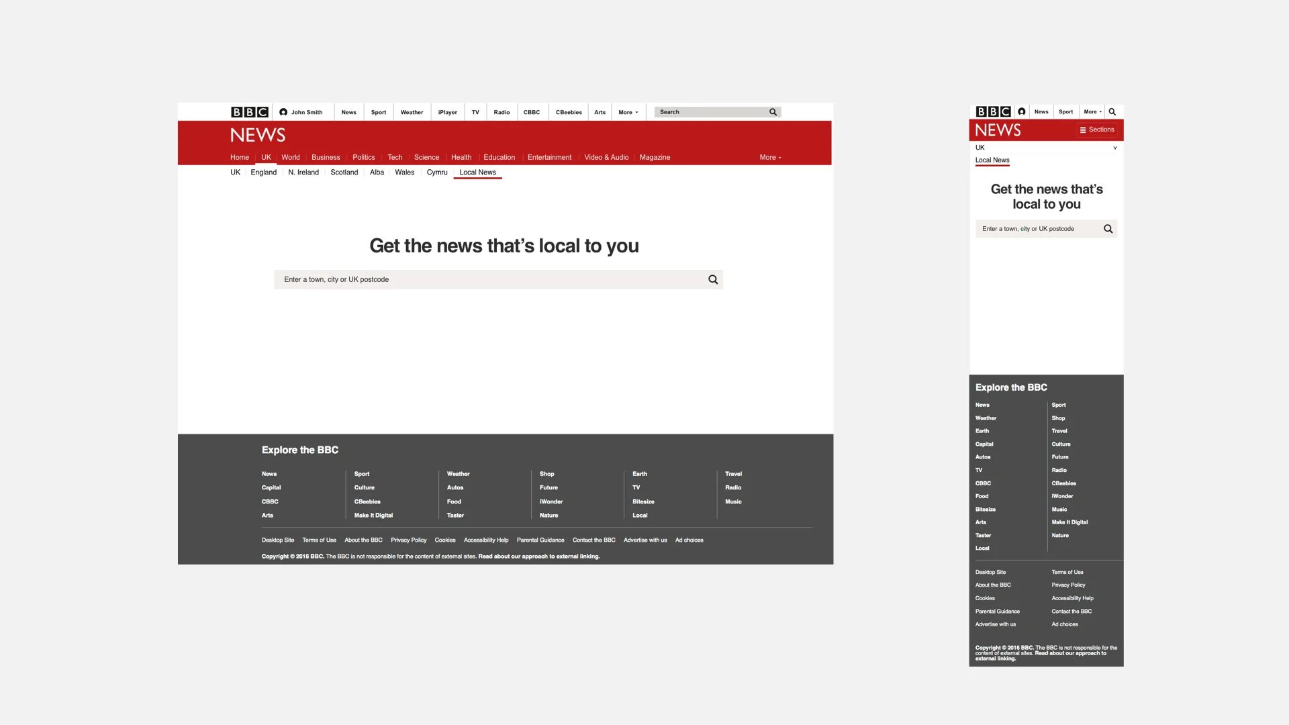1289x725 pixels.
Task: Open the CBeebies link in the mobile footer
Action: pos(1064,483)
